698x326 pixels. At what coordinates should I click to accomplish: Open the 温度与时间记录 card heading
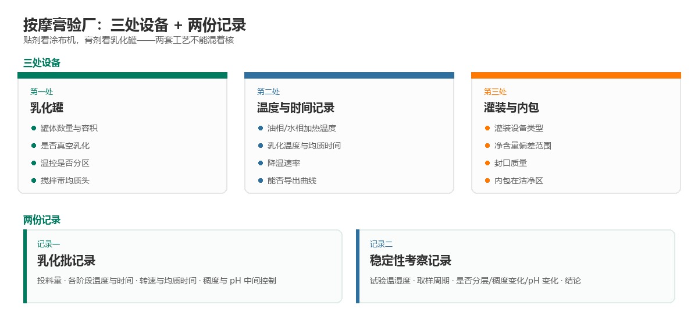[296, 108]
